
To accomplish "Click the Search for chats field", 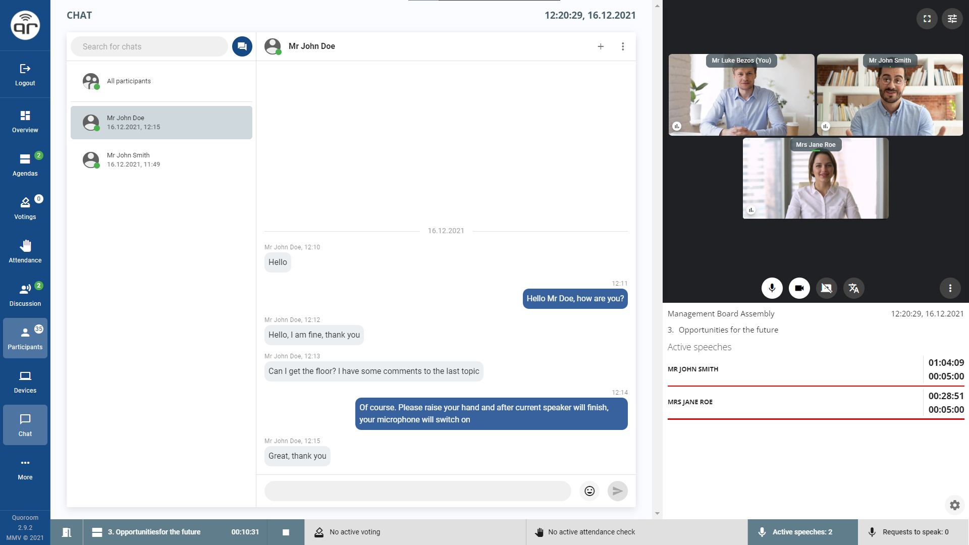I will coord(149,46).
